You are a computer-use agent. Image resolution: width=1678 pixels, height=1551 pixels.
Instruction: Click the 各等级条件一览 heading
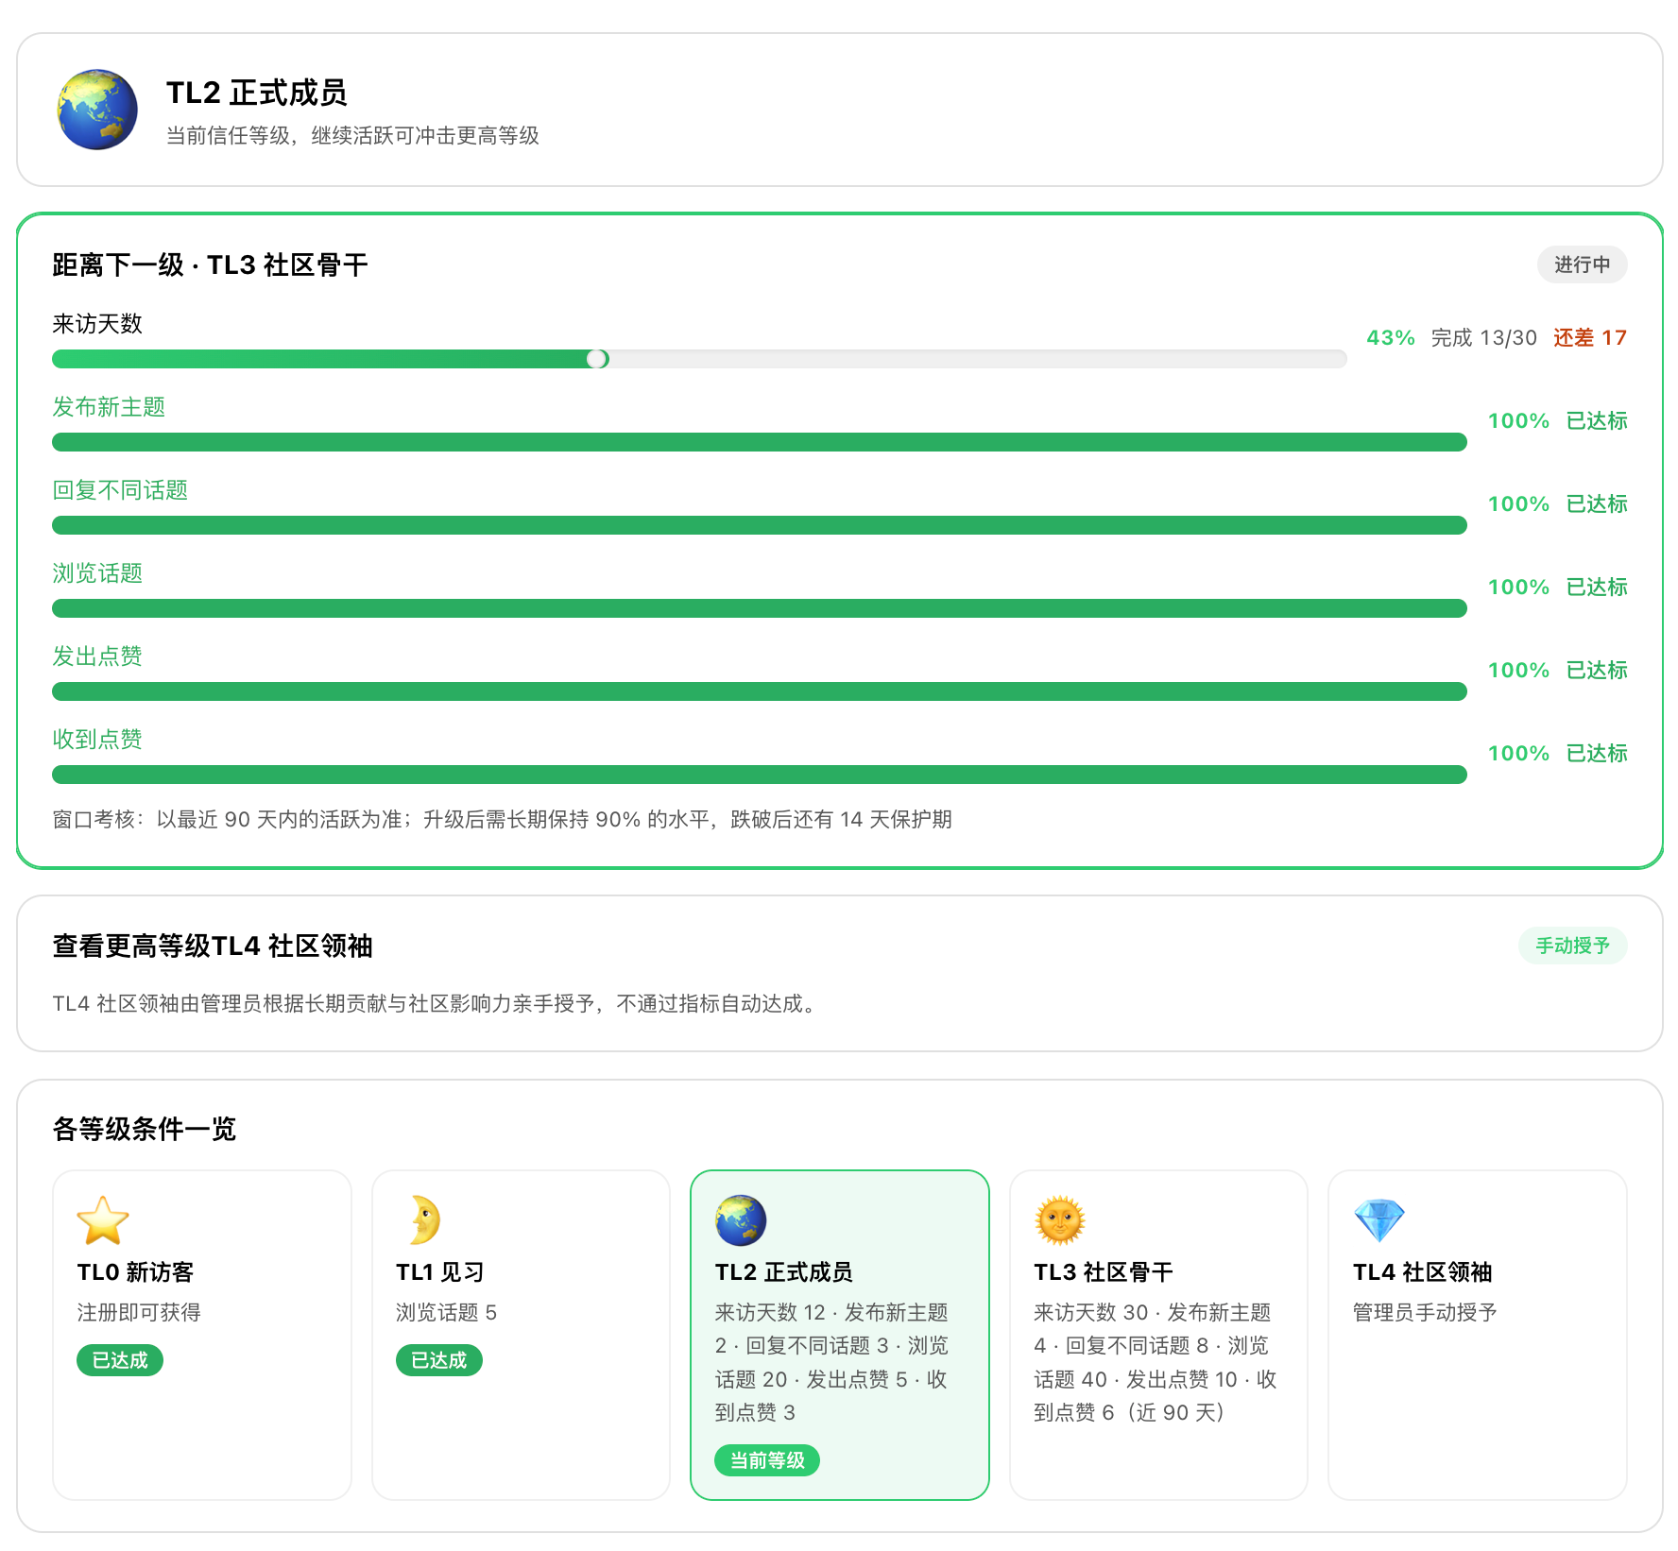144,1129
